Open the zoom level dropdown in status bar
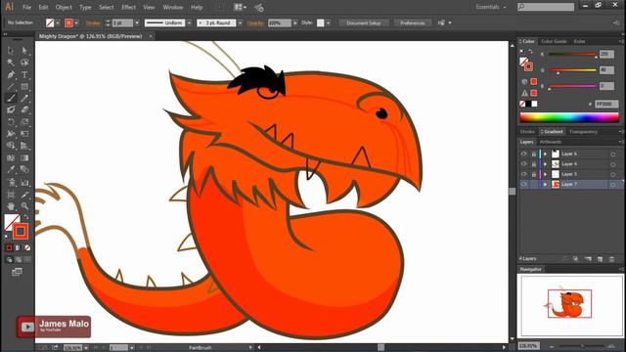 86,348
